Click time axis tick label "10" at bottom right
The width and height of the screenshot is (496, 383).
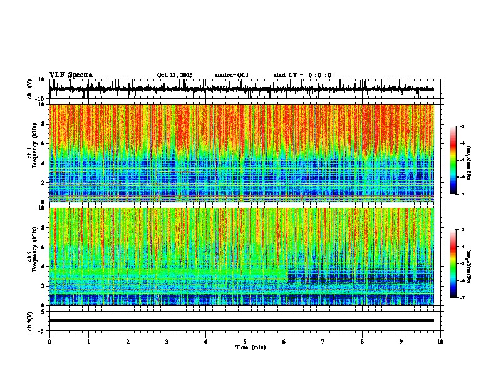coord(440,342)
